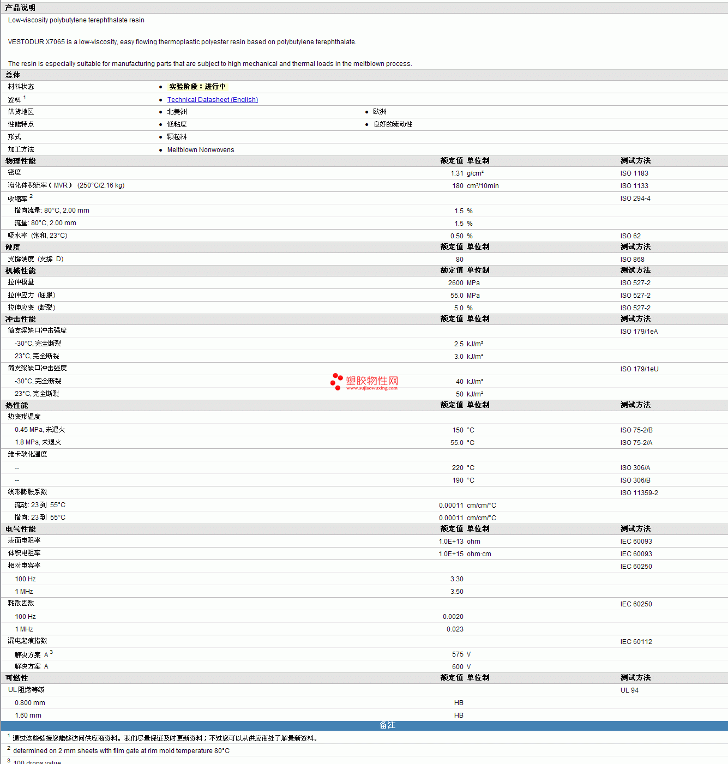Select the ISO 75-2/A method text
The image size is (728, 764).
(x=636, y=443)
